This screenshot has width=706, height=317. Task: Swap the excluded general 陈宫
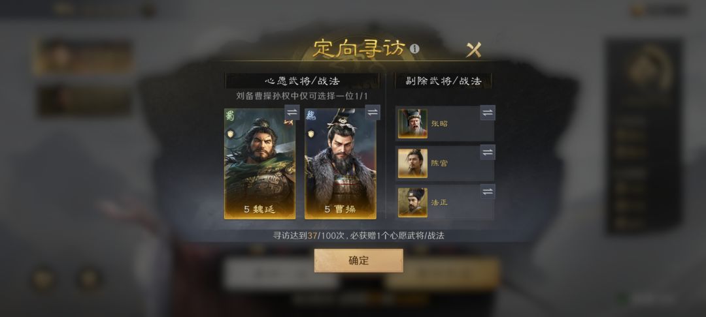click(x=488, y=152)
